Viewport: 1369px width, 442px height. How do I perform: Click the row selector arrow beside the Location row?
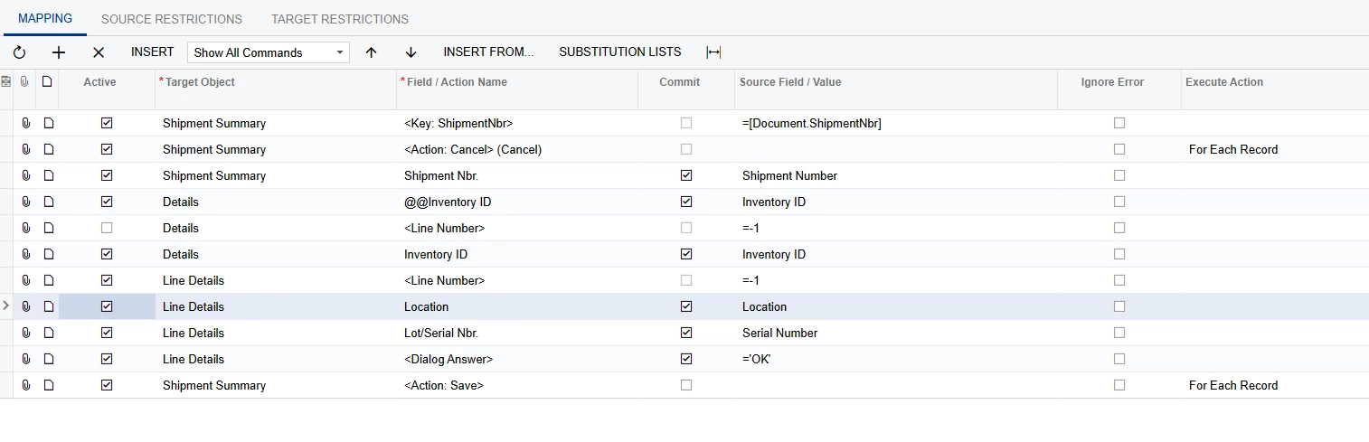tap(6, 306)
